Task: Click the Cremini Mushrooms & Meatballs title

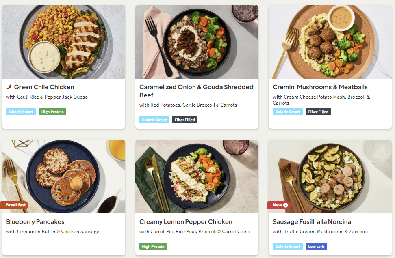Action: point(320,87)
